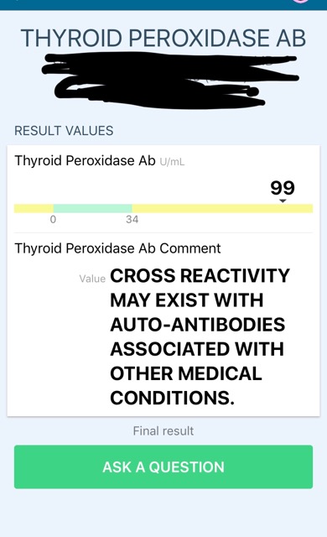
Task: Select the green normal-range segment of the bar
Action: [x=93, y=208]
